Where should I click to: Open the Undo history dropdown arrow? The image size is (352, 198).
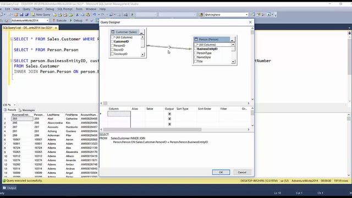pyautogui.click(x=98, y=15)
